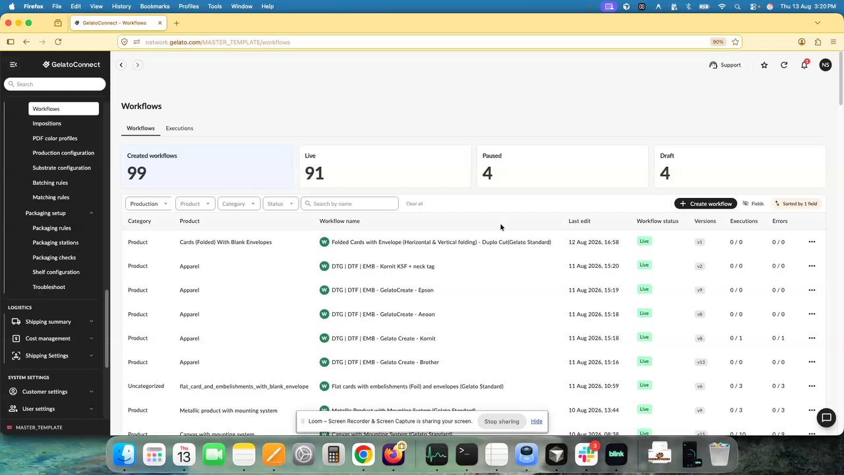The width and height of the screenshot is (844, 475).
Task: Open the Product filter dropdown
Action: [x=195, y=204]
